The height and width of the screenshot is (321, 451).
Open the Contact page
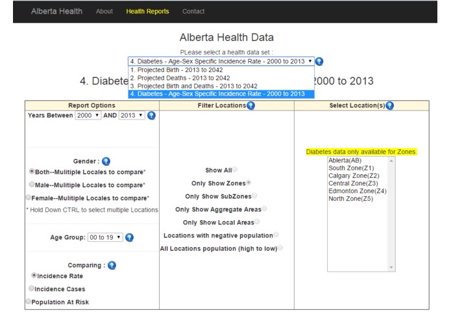tap(193, 12)
